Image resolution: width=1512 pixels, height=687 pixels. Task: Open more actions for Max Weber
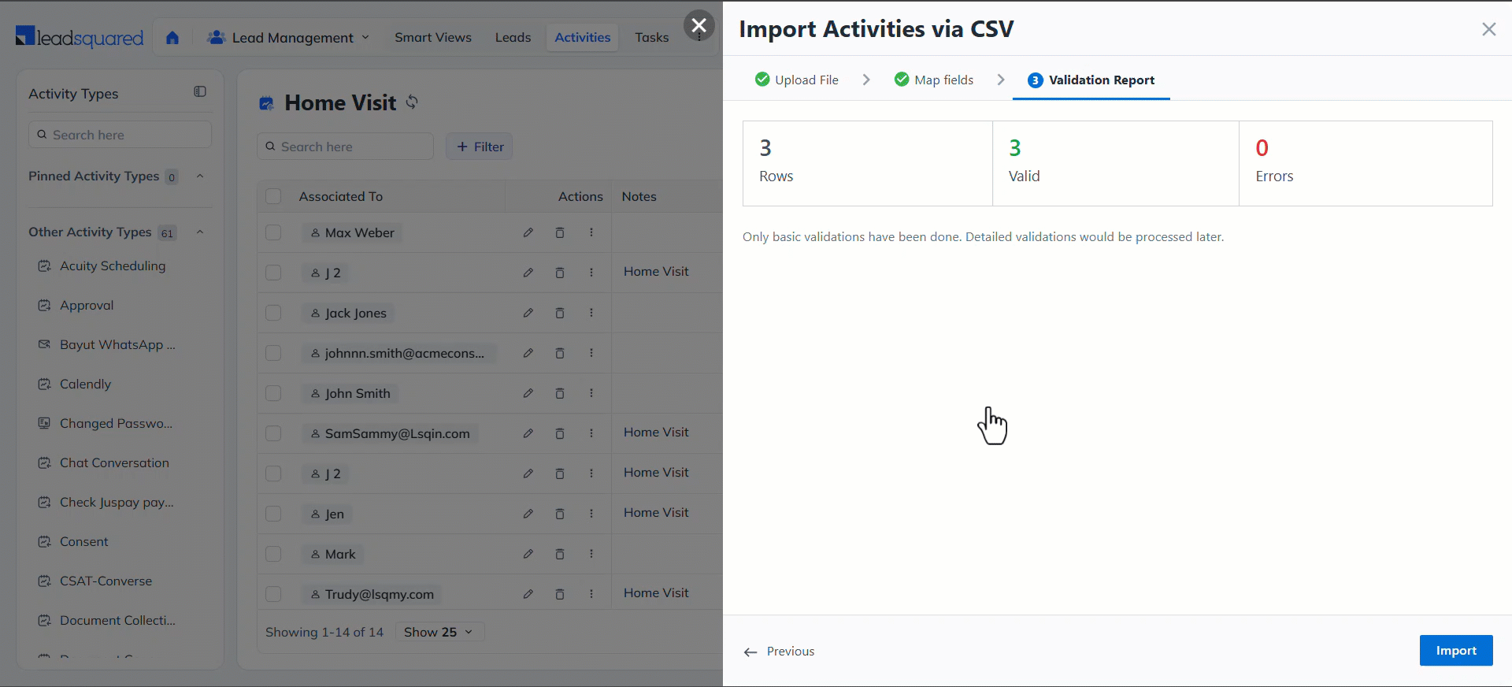pos(591,232)
